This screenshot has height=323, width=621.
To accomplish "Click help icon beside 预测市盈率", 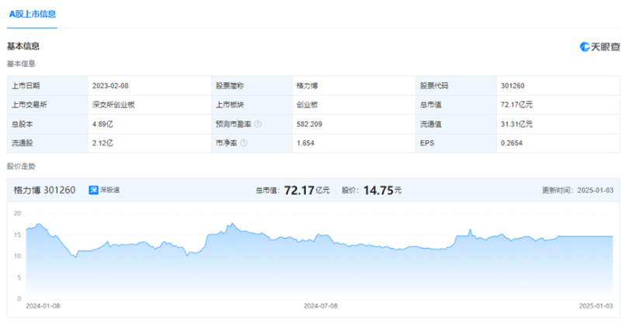I will [257, 123].
